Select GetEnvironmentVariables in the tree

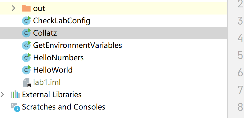77,45
